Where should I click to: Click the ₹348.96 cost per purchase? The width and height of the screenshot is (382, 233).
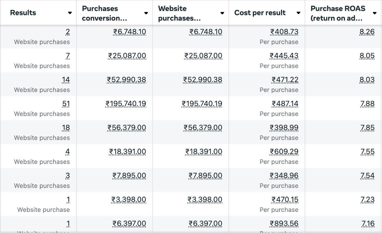pyautogui.click(x=284, y=176)
